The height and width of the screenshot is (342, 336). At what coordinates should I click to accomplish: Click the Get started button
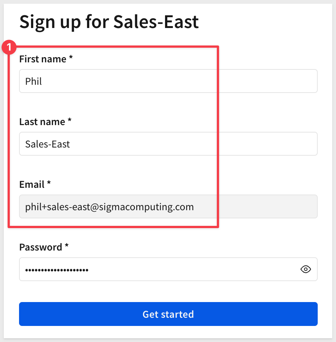point(168,314)
